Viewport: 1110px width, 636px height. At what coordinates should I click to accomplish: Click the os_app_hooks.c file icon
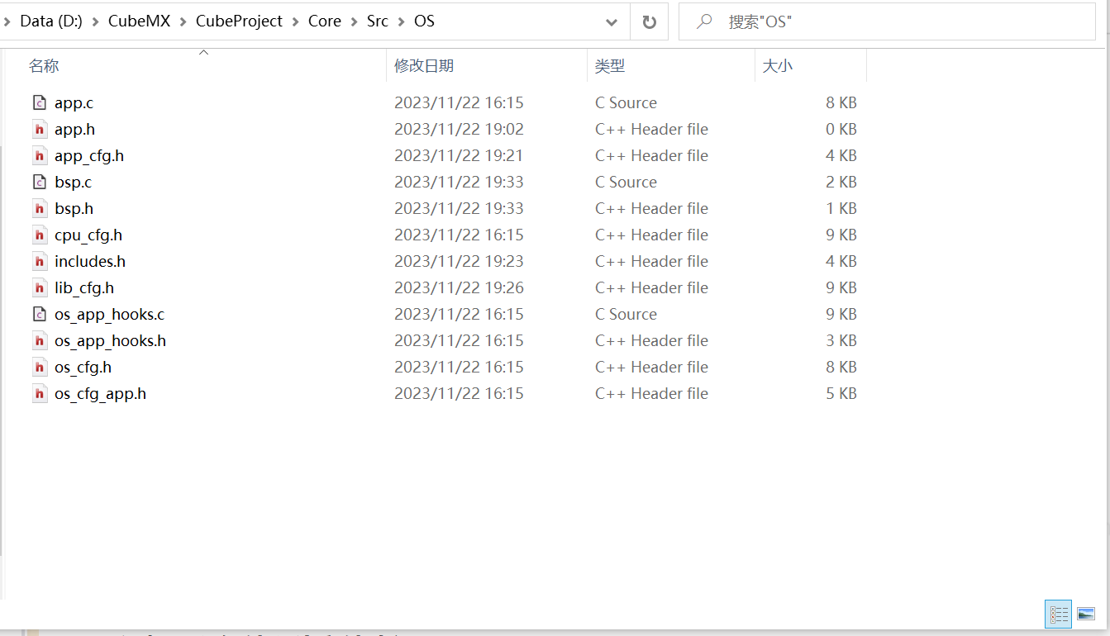click(39, 314)
